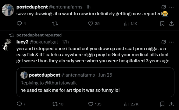The height and width of the screenshot is (110, 179).
Task: Share the top post via share icon
Action: tap(171, 23)
